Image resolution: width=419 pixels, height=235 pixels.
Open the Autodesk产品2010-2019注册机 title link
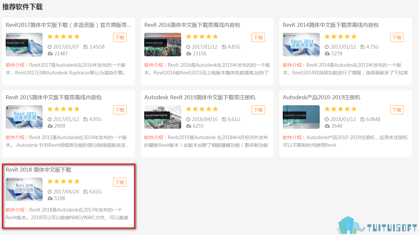click(x=322, y=98)
